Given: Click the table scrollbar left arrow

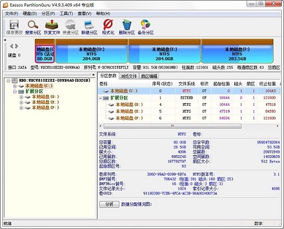Looking at the screenshot, I should (x=100, y=126).
